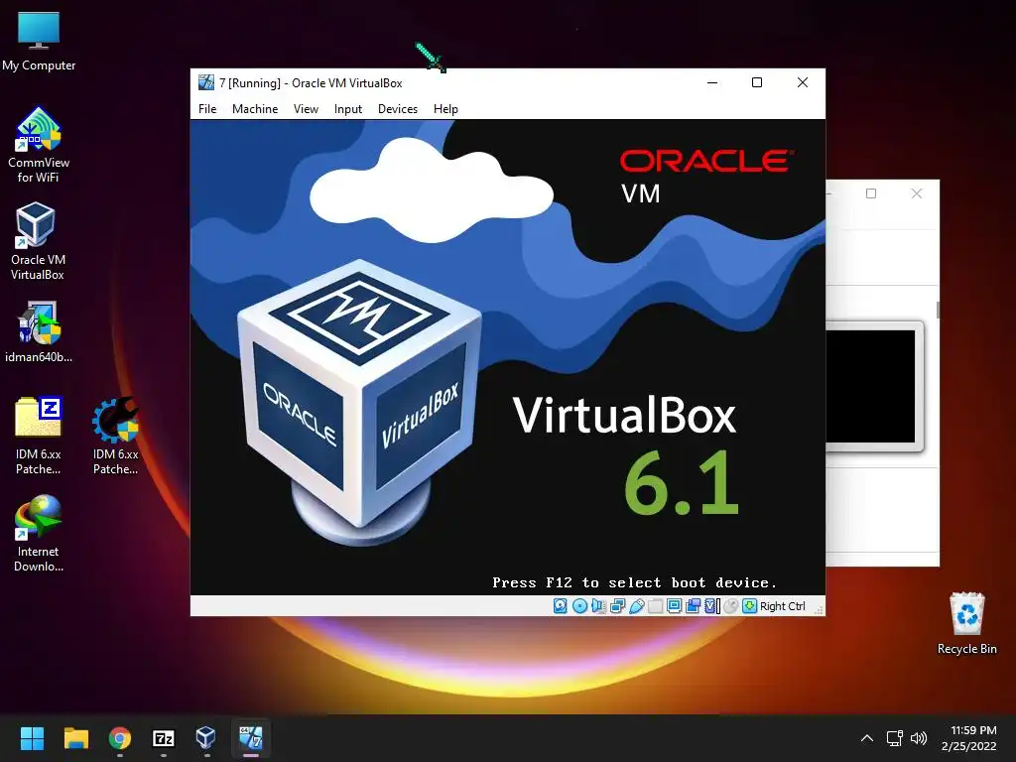Open 7-Zip from the taskbar
This screenshot has width=1016, height=762.
click(x=164, y=738)
